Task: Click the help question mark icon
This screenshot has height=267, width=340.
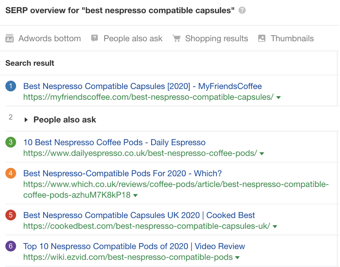Action: (242, 10)
